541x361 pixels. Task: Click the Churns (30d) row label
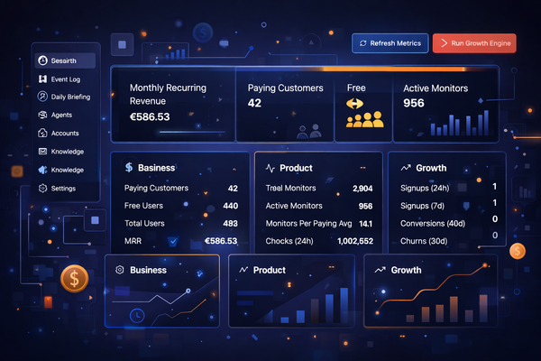424,241
